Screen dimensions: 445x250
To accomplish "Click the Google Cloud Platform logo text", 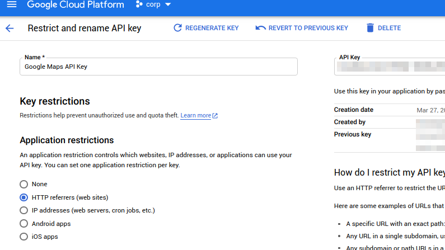I will coord(75,5).
